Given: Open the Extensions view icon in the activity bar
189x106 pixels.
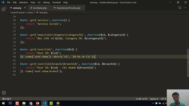Looking at the screenshot, I should (4, 9).
